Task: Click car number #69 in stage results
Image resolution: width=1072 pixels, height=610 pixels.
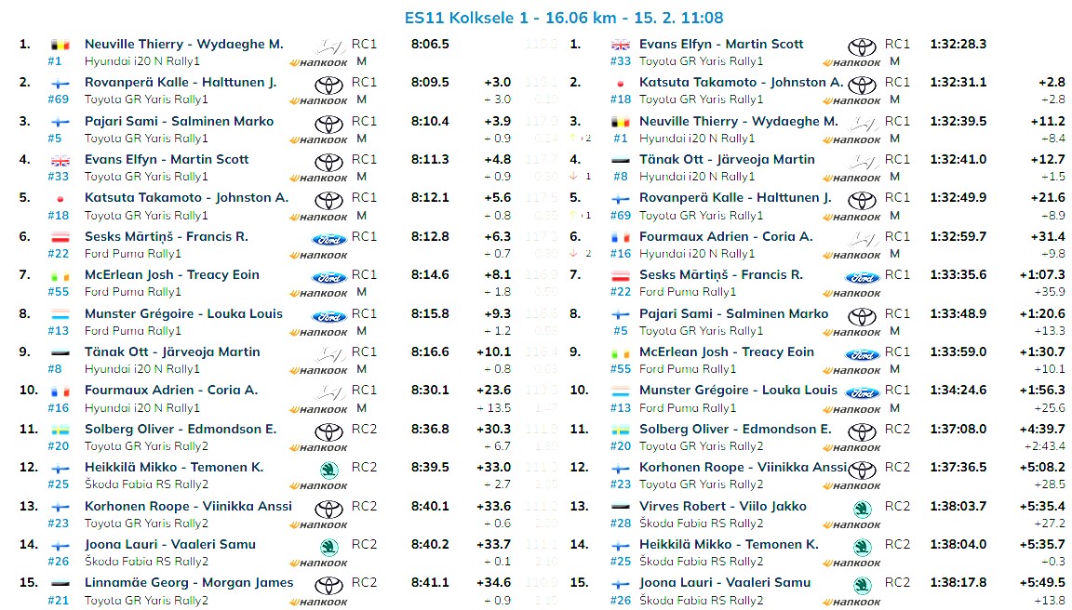Action: 58,99
